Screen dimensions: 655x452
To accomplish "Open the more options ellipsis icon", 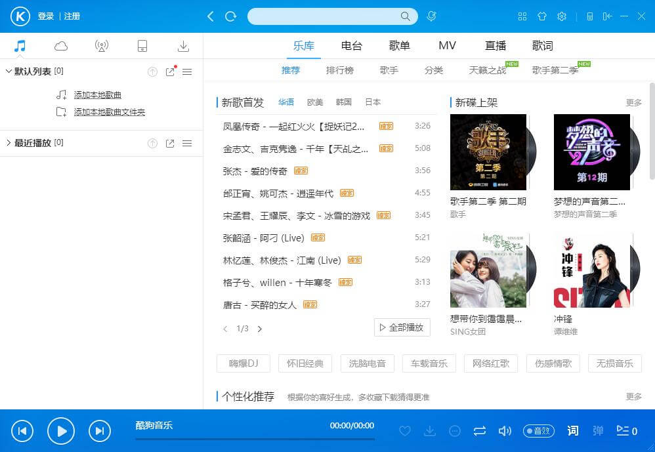I will click(x=454, y=431).
